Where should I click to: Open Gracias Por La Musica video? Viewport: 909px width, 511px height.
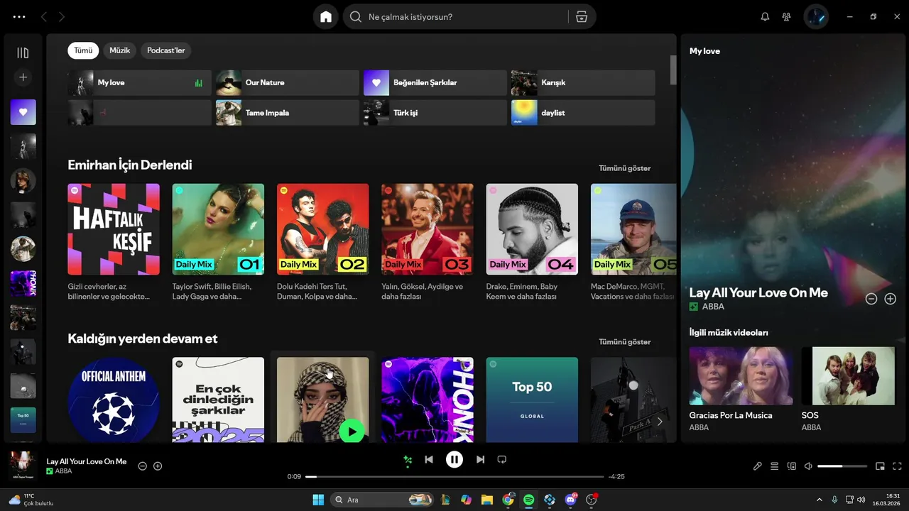[741, 375]
